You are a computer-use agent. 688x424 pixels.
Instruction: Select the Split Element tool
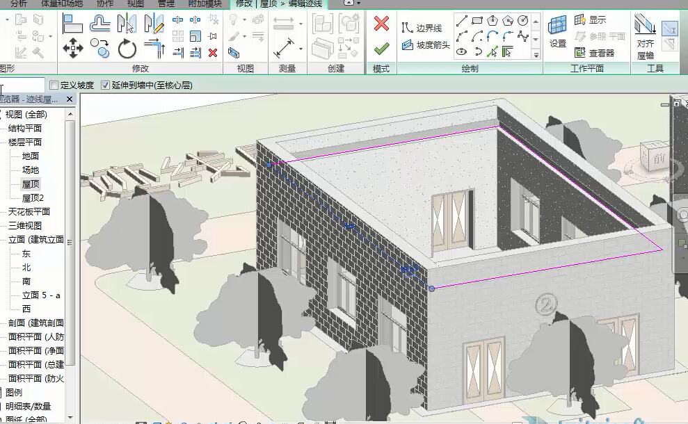point(177,19)
